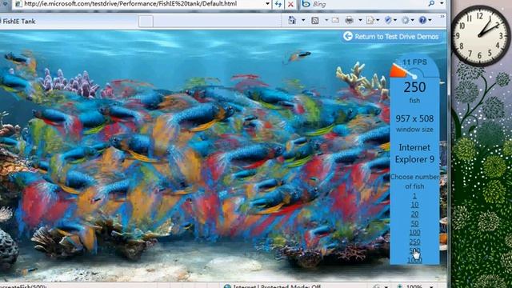This screenshot has height=288, width=512.
Task: Click the RSS feeds toolbar icon
Action: coord(314,21)
